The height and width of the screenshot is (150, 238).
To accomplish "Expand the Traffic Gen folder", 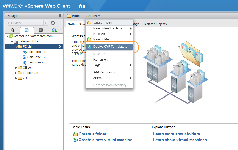I will tap(16, 73).
